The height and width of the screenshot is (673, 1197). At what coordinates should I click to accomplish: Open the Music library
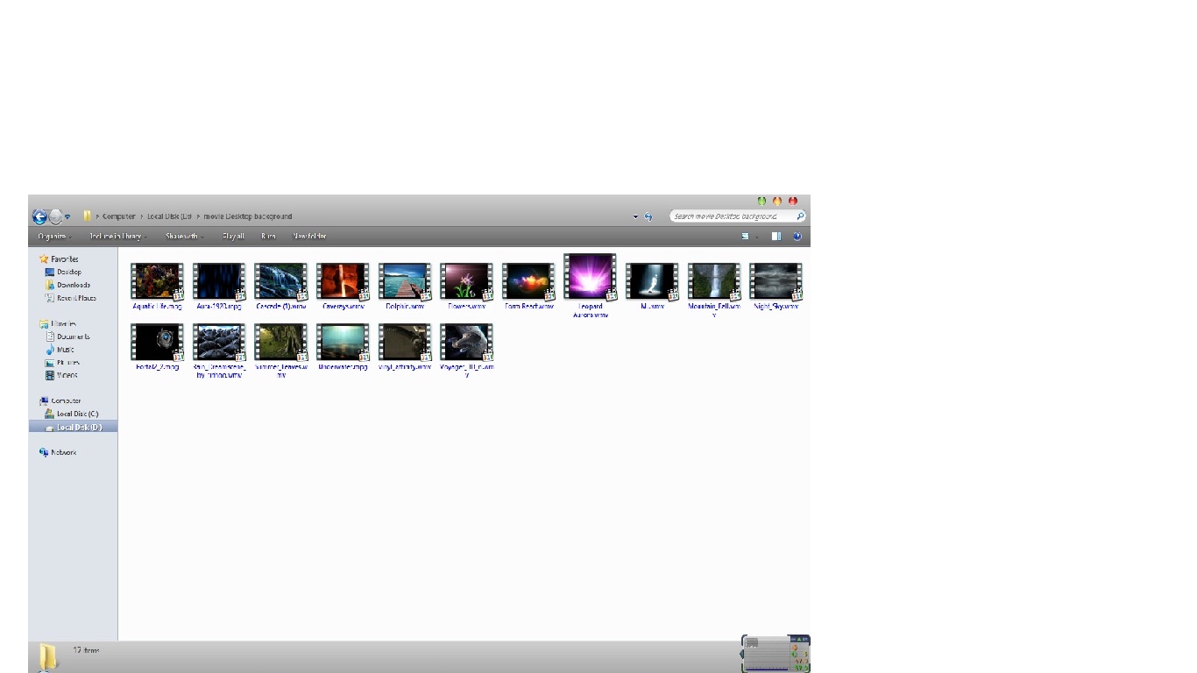[x=60, y=350]
